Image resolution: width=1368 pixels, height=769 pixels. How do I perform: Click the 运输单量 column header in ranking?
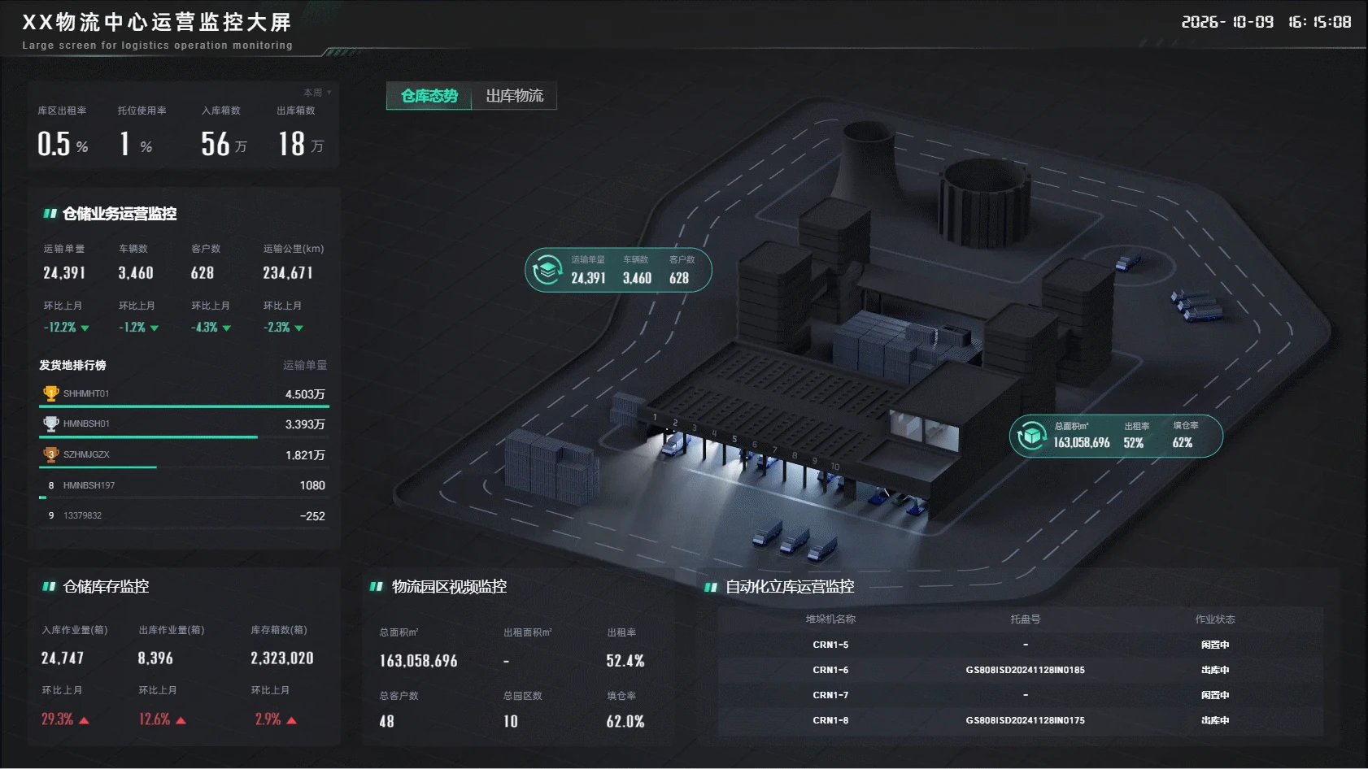point(305,365)
